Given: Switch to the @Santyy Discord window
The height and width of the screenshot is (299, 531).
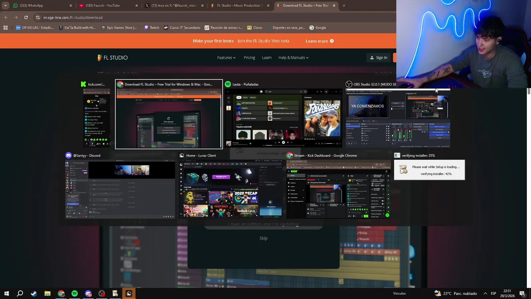Looking at the screenshot, I should pyautogui.click(x=120, y=185).
